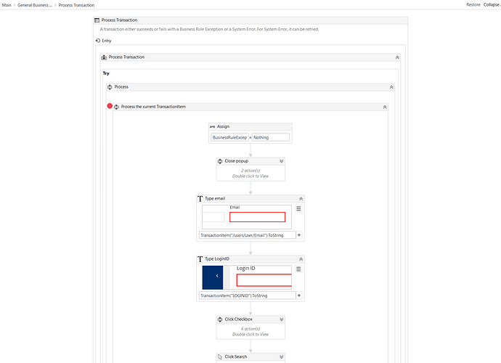501x363 pixels.
Task: Select the Process Transaction breadcrumb
Action: click(76, 5)
